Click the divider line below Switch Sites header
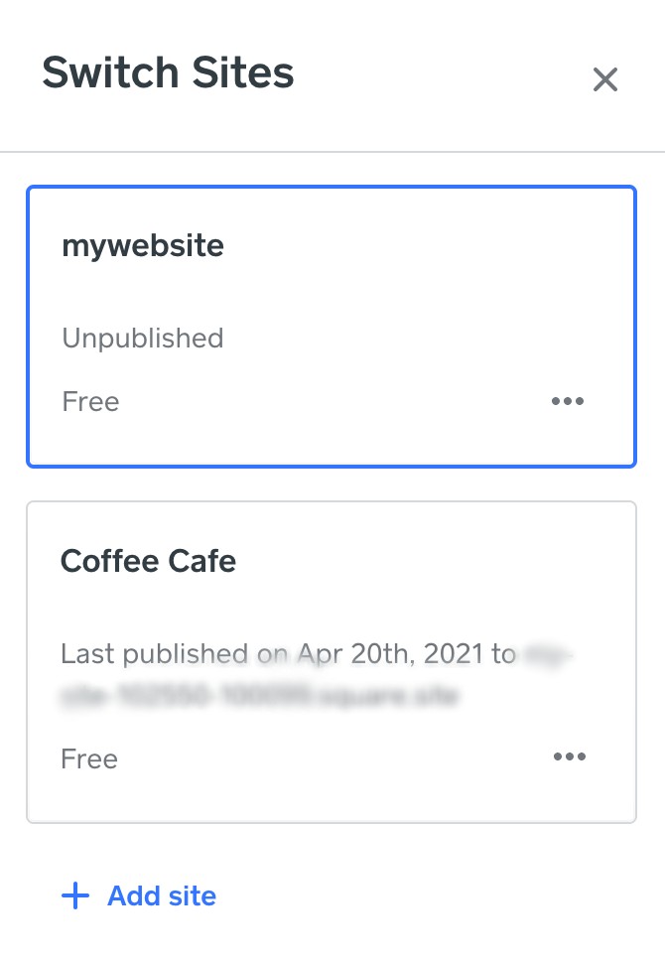Viewport: 665px width, 961px height. tap(332, 152)
